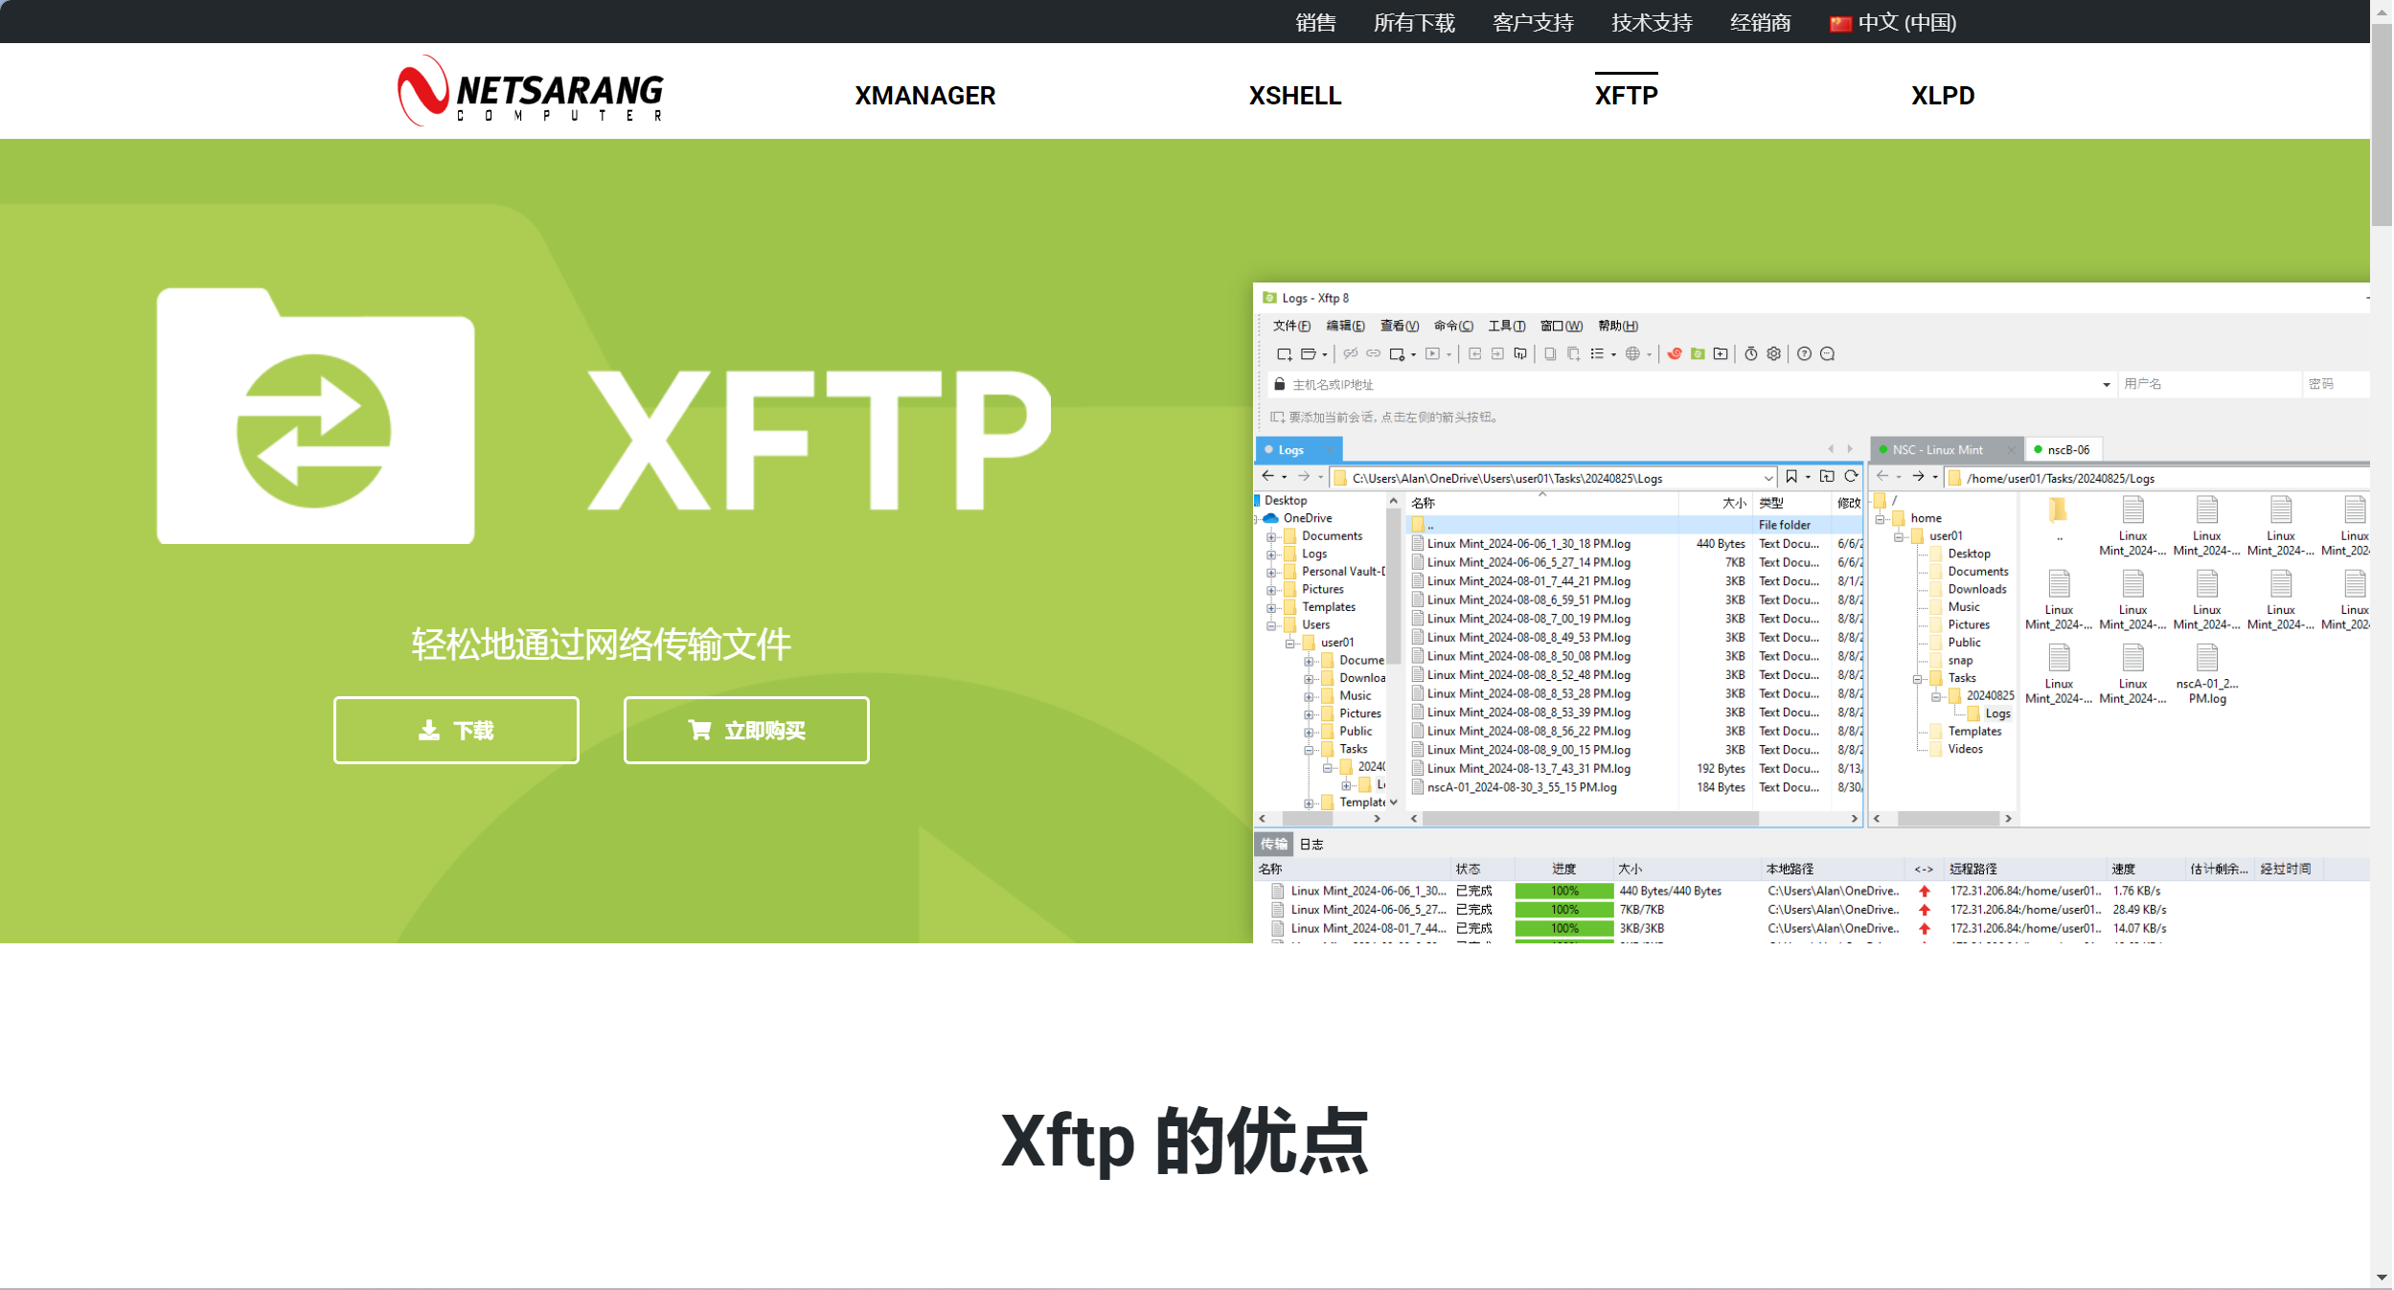Open the 技术支持 link in top bar
2394x1290 pixels.
(x=1652, y=23)
